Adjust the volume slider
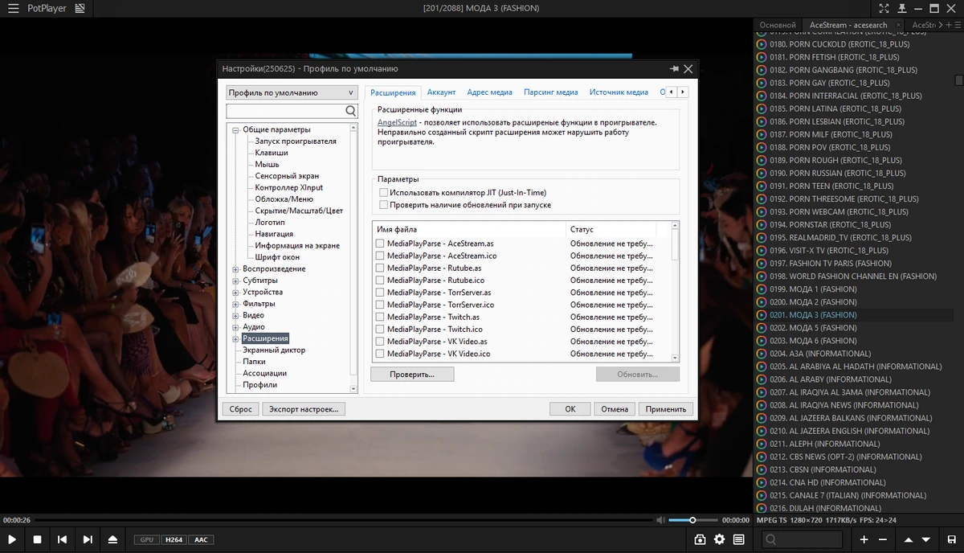This screenshot has width=964, height=553. pyautogui.click(x=693, y=520)
